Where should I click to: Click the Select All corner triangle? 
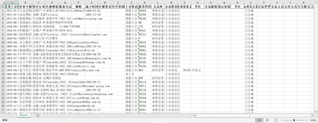3,3
